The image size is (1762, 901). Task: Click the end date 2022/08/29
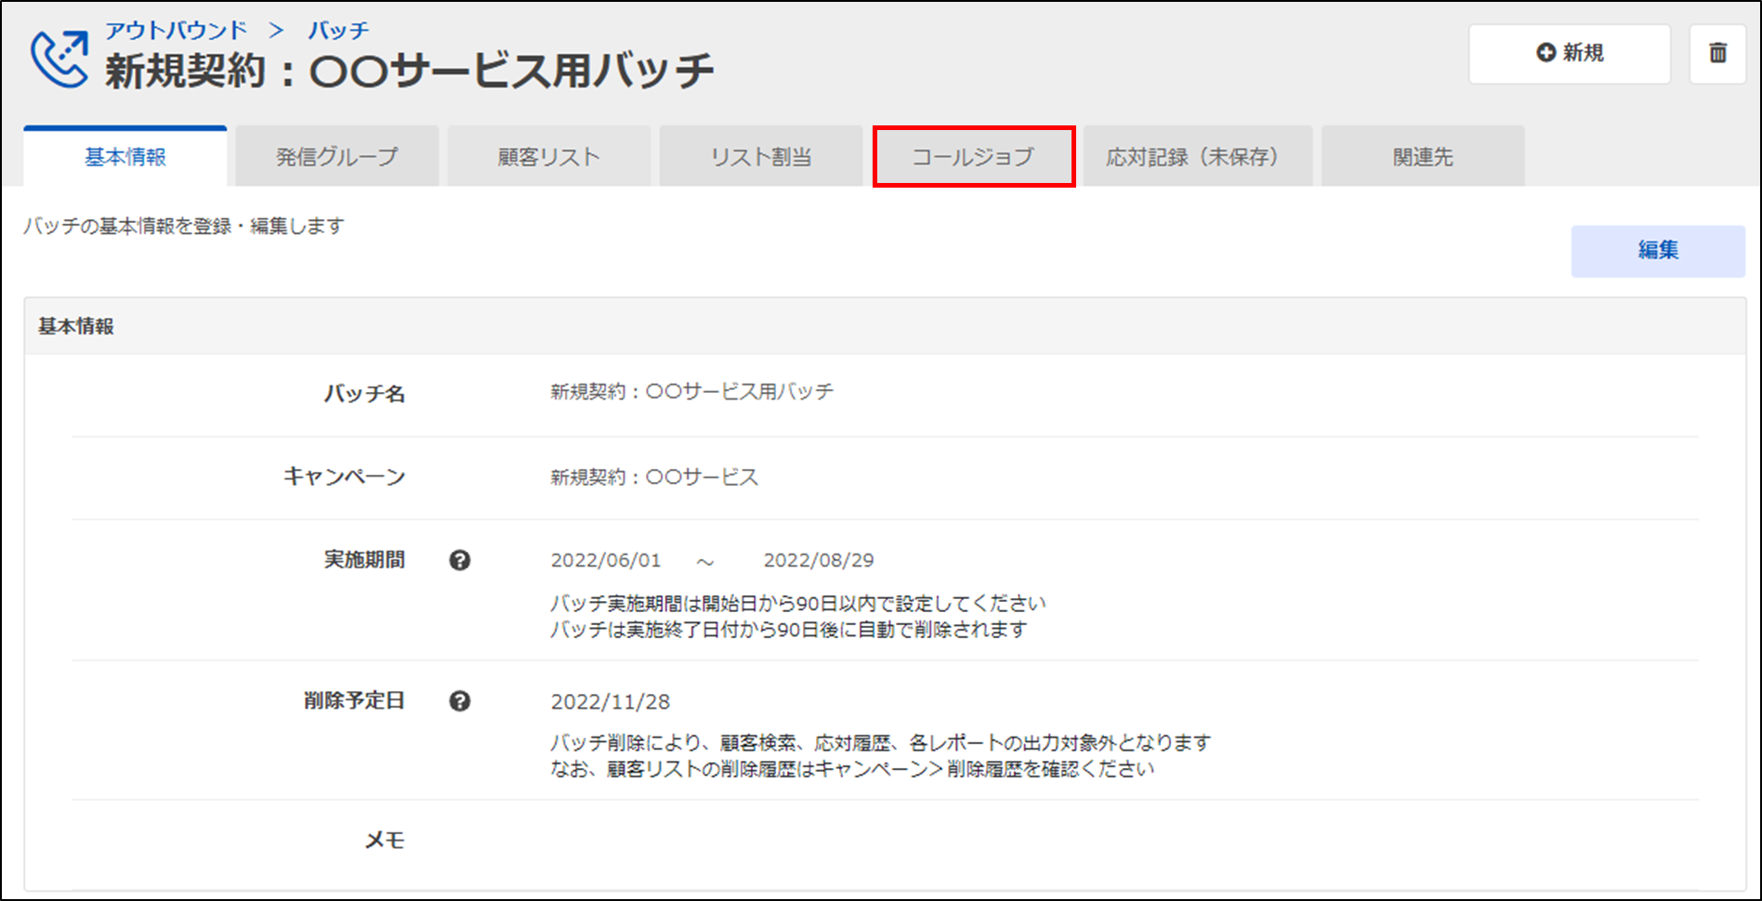click(x=819, y=561)
